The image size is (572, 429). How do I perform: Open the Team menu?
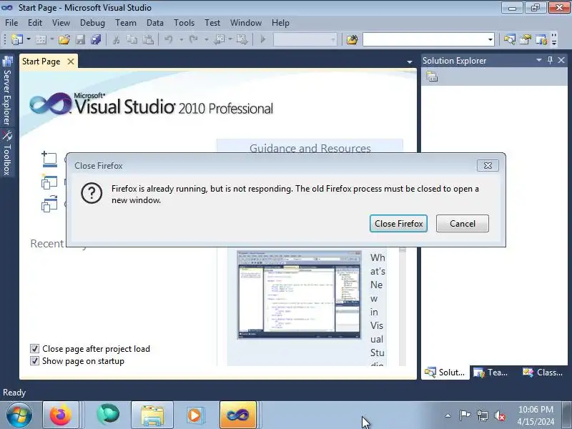tap(126, 23)
